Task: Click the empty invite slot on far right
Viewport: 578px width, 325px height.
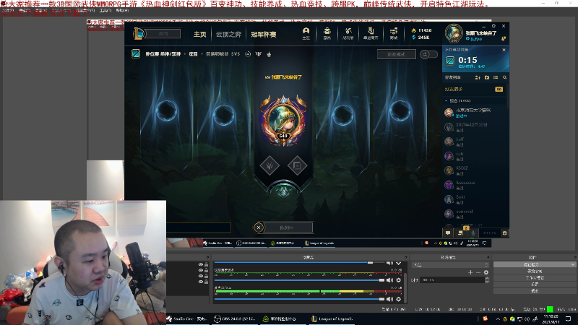Action: 400,110
